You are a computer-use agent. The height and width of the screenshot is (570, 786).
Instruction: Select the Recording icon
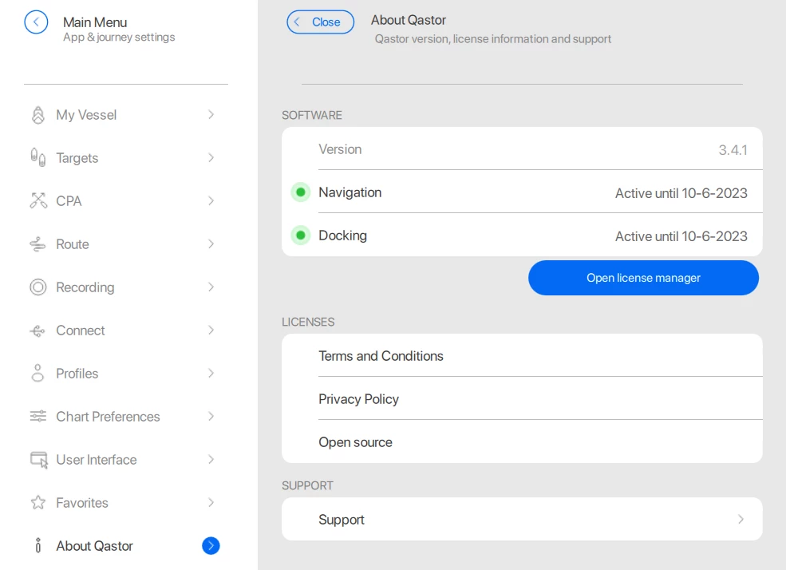pos(38,287)
